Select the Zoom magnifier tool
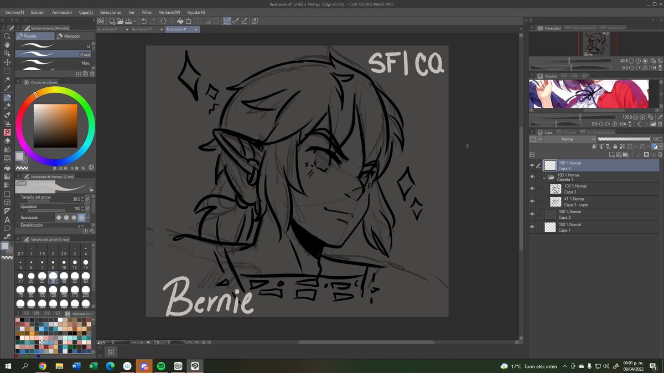Viewport: 664px width, 373px height. (7, 36)
